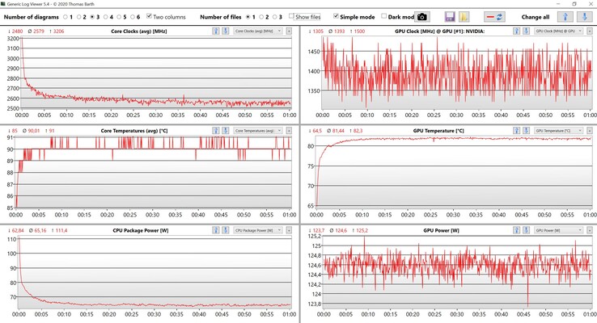Click the small square button on Core Temperatures header

pyautogui.click(x=289, y=131)
